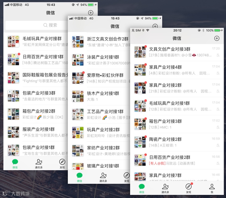
Task: Open chat 日用百货产业对接1群
Action: [x=35, y=60]
